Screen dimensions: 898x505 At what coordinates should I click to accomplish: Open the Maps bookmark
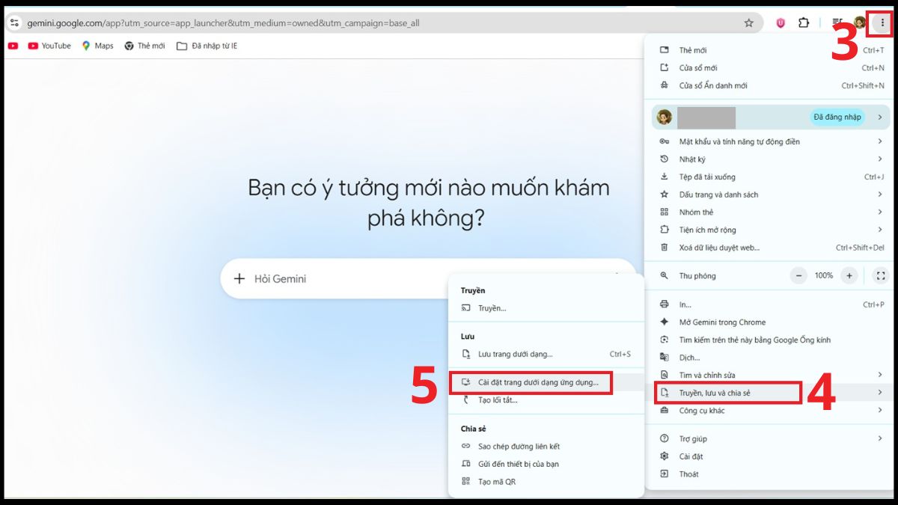pos(97,46)
